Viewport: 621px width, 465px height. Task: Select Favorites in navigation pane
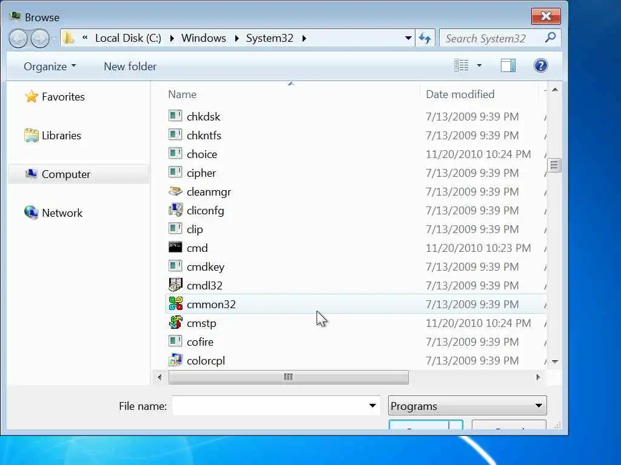[63, 97]
